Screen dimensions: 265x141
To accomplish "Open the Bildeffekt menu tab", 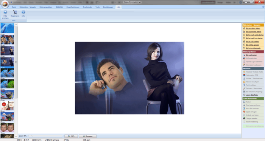I will [59, 7].
